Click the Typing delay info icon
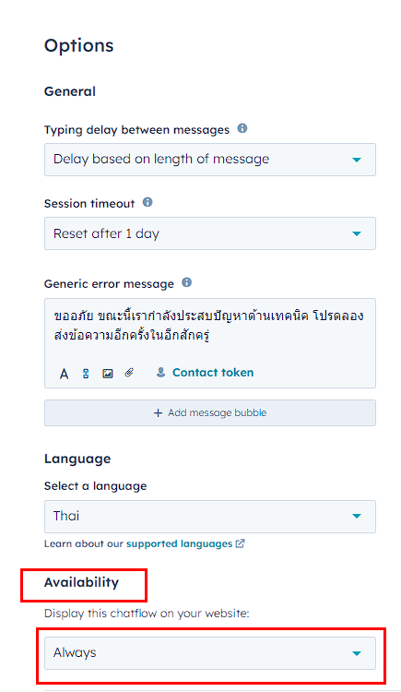Screen dimensions: 401x692 click(242, 128)
